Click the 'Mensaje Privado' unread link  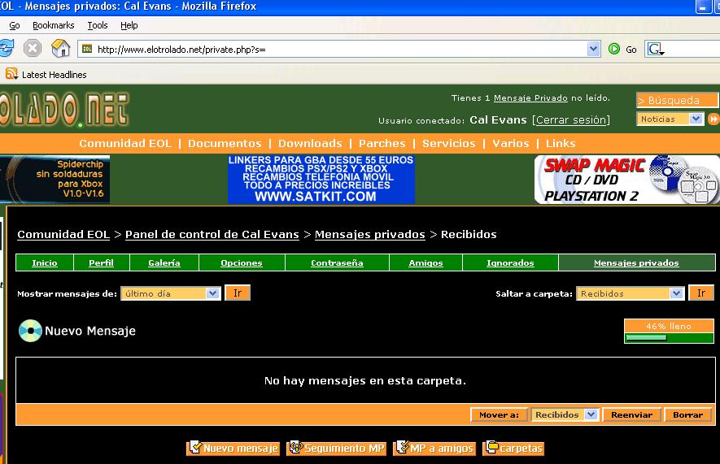[530, 98]
